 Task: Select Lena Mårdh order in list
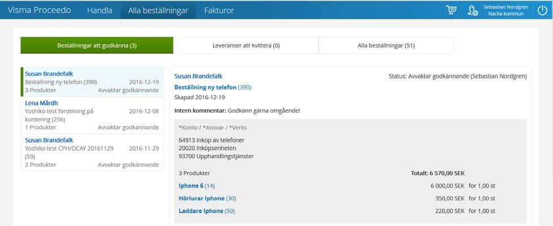click(x=92, y=115)
